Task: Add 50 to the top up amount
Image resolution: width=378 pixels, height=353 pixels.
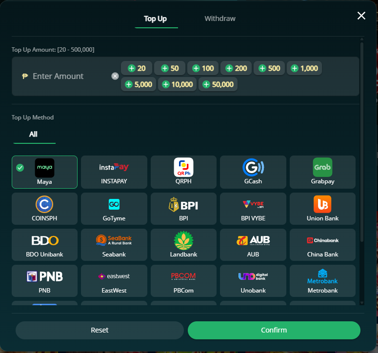Action: [170, 68]
